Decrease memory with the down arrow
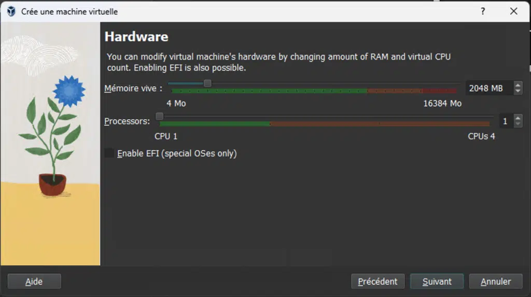531x297 pixels. [518, 91]
